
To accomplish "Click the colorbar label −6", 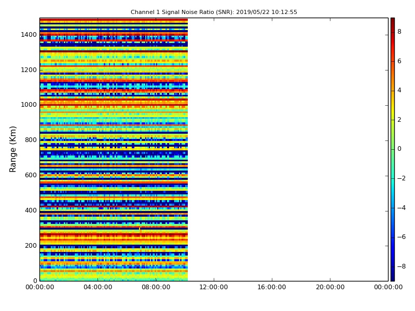I will (401, 237).
